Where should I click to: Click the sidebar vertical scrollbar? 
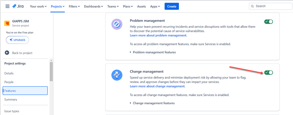51,71
